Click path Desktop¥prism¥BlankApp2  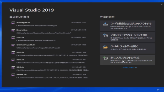click(x=36, y=26)
